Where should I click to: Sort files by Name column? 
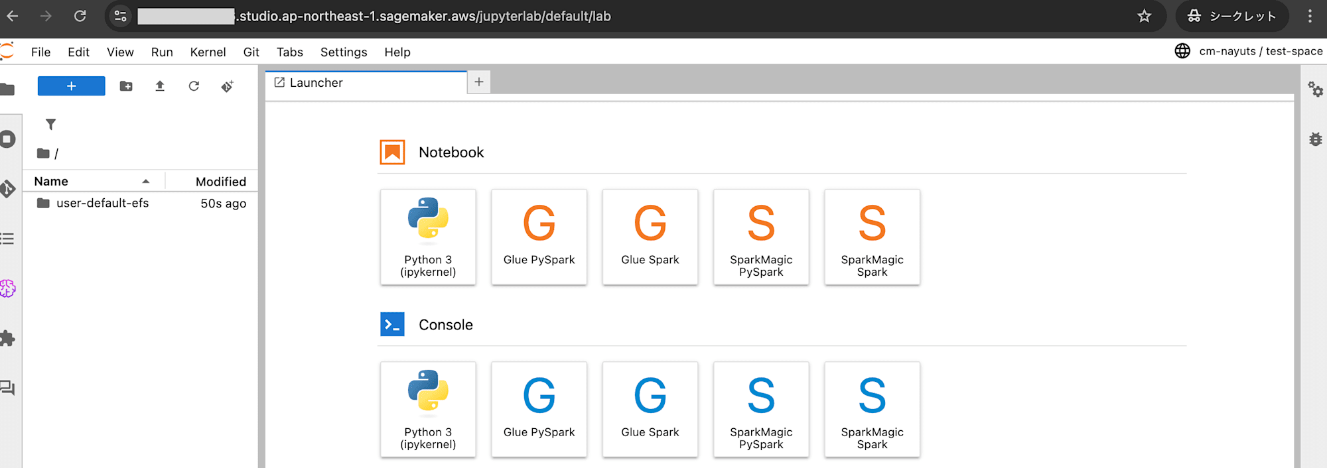click(x=93, y=181)
